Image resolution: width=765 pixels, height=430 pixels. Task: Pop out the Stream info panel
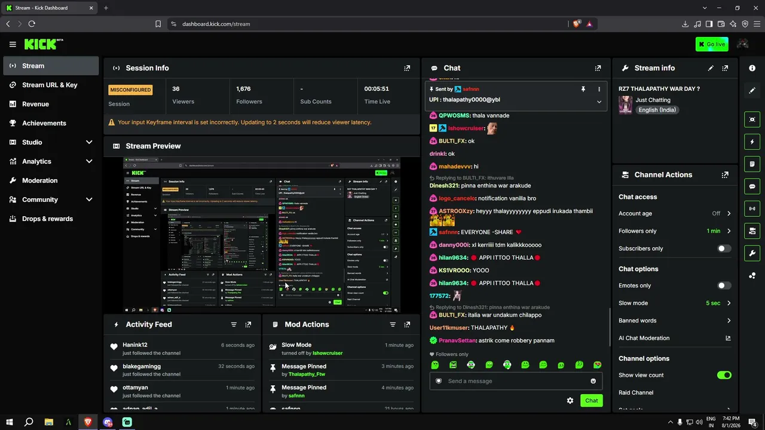[725, 68]
